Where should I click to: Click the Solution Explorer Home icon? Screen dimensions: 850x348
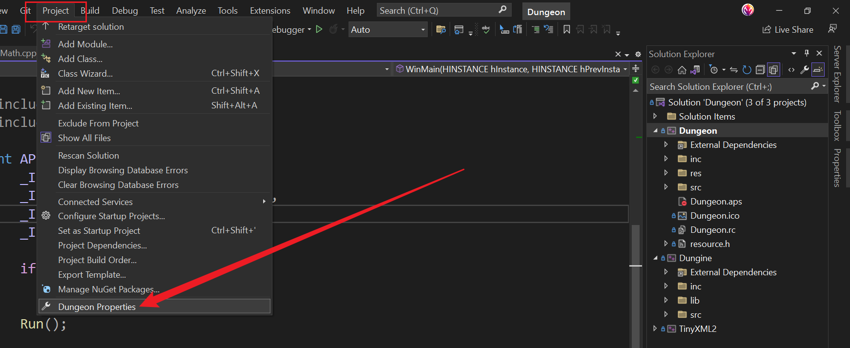tap(682, 70)
